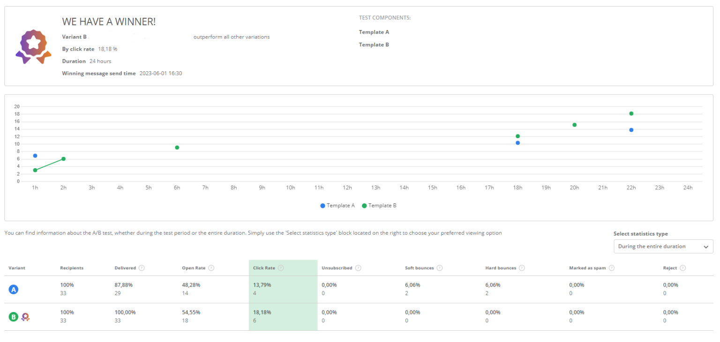Click the Marked as spam help icon
The height and width of the screenshot is (342, 720).
(x=612, y=268)
